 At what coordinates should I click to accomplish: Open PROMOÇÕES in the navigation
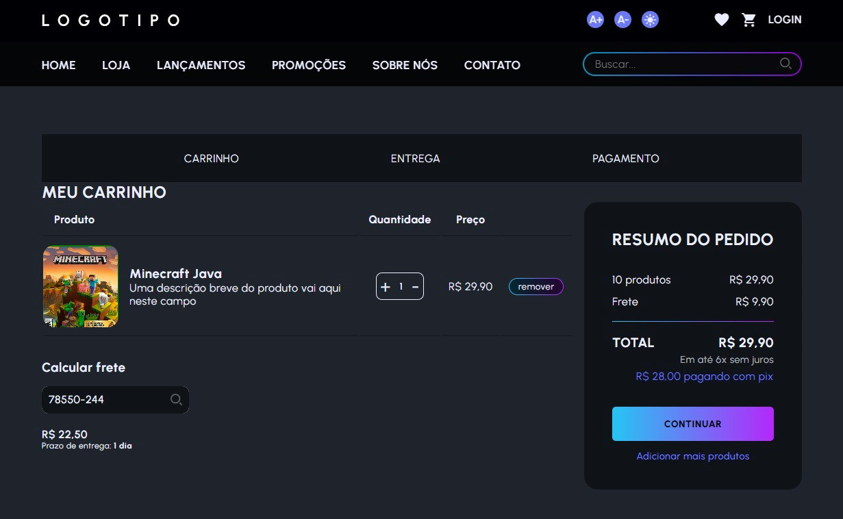pyautogui.click(x=309, y=65)
